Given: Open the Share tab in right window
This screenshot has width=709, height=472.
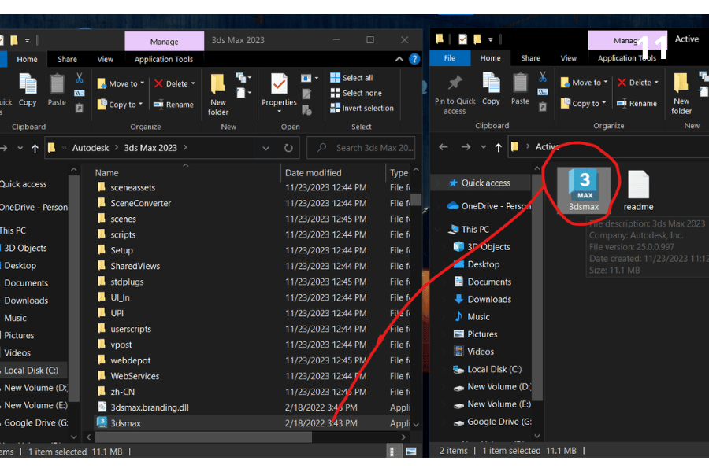Looking at the screenshot, I should coord(530,58).
